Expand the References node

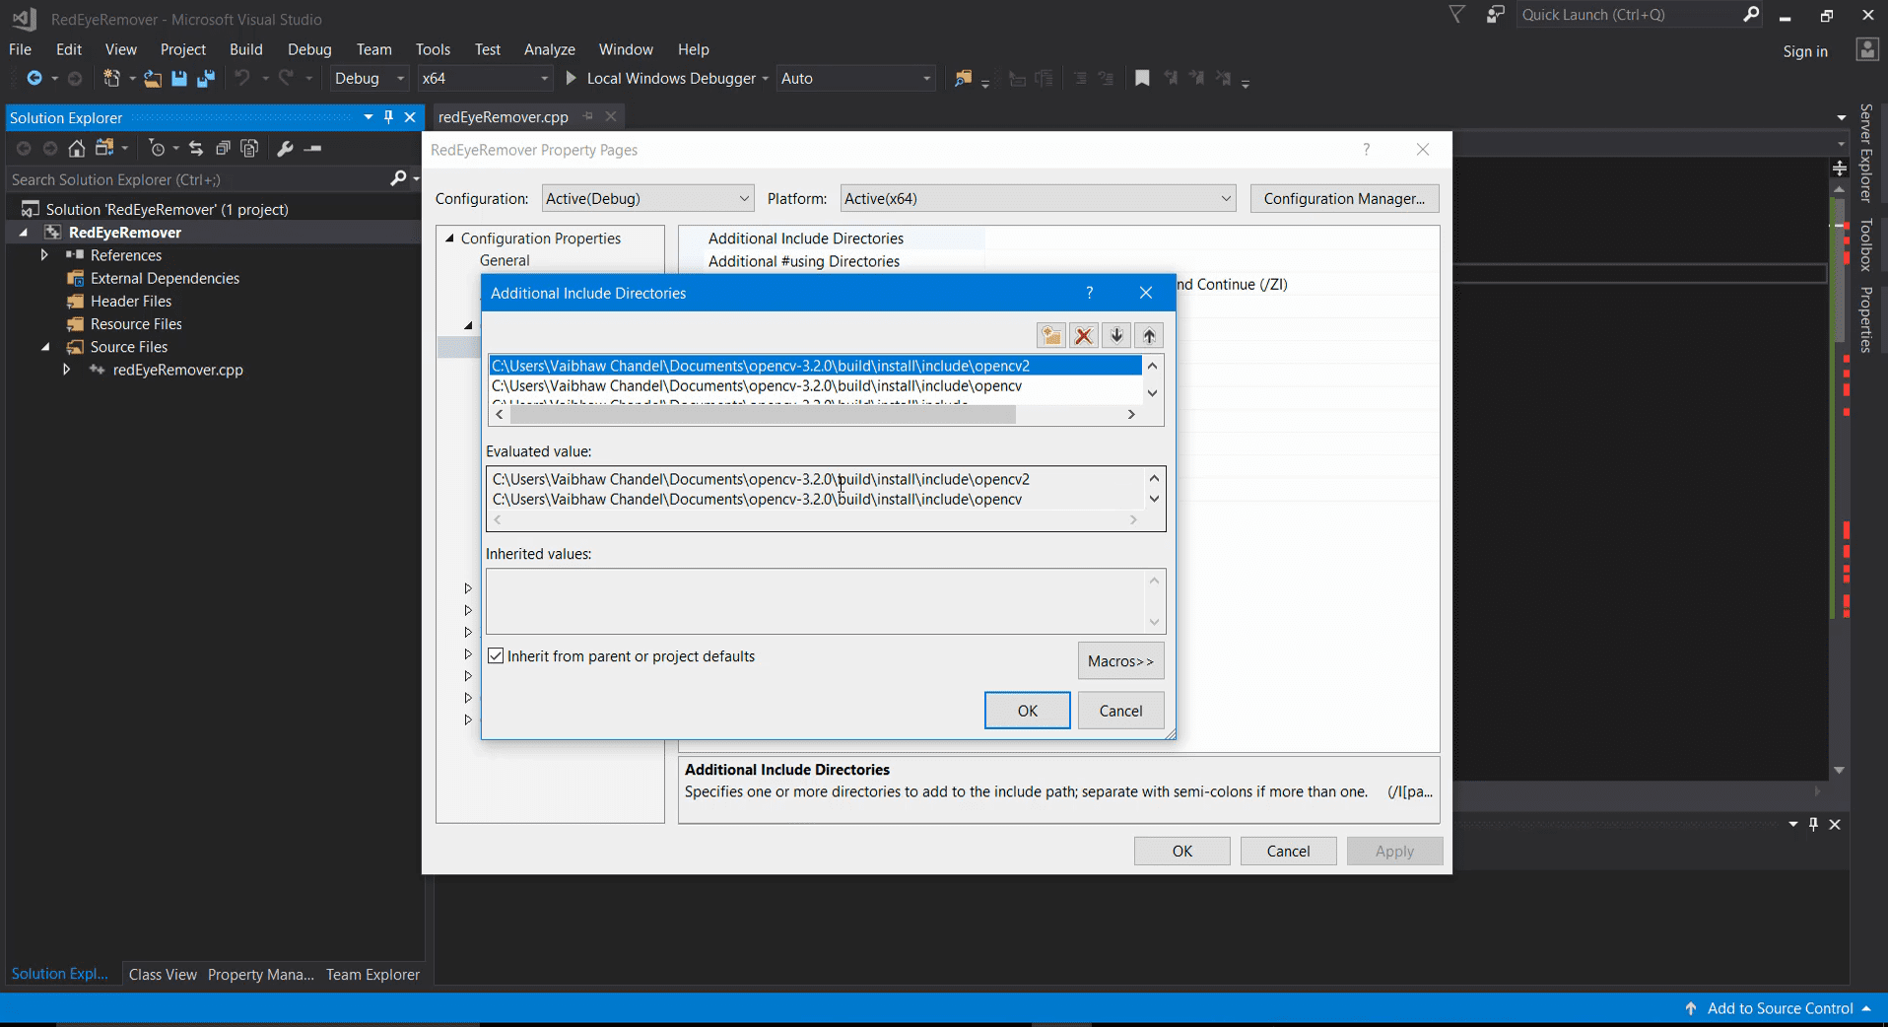click(43, 254)
